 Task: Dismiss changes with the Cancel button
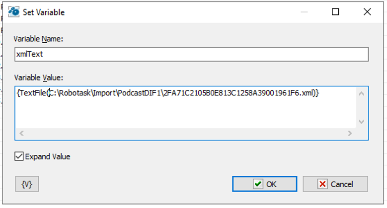pyautogui.click(x=335, y=184)
